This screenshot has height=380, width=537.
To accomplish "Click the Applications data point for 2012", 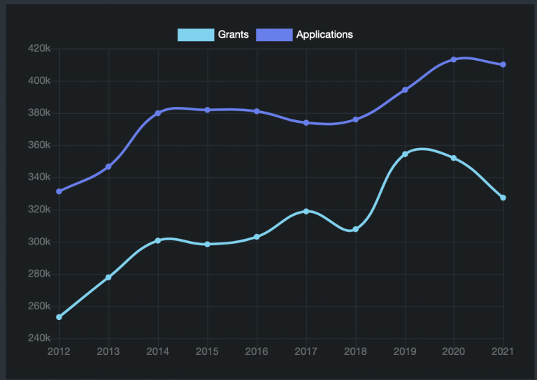I will pos(59,191).
